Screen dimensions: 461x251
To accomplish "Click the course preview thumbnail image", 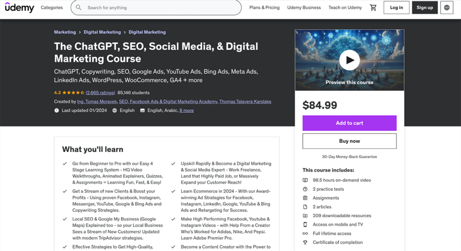I will tap(349, 60).
